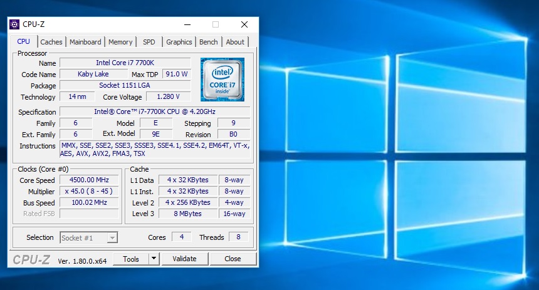
Task: Select the SPD tab
Action: coord(149,42)
